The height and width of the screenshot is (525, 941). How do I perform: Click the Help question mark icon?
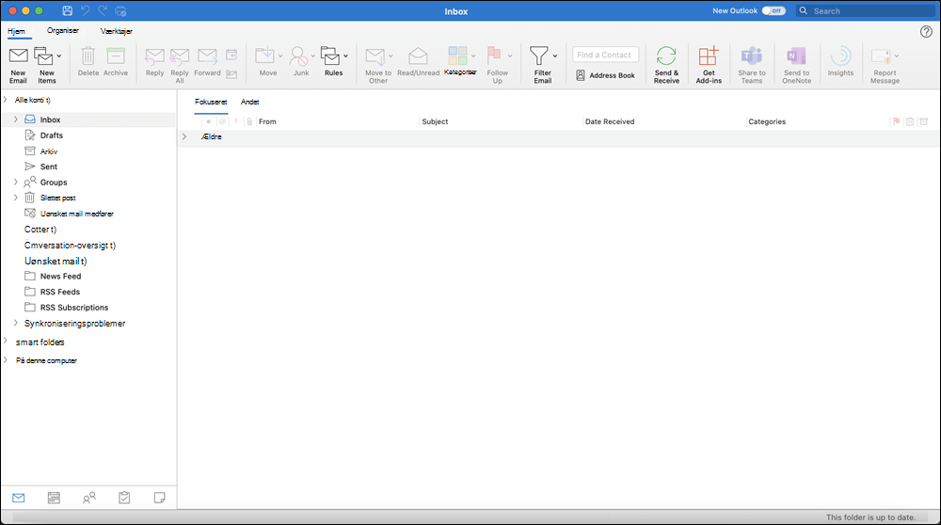coord(926,32)
